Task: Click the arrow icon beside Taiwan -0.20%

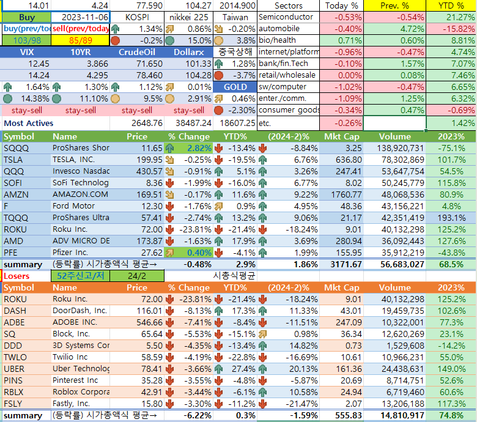Action: coord(218,29)
